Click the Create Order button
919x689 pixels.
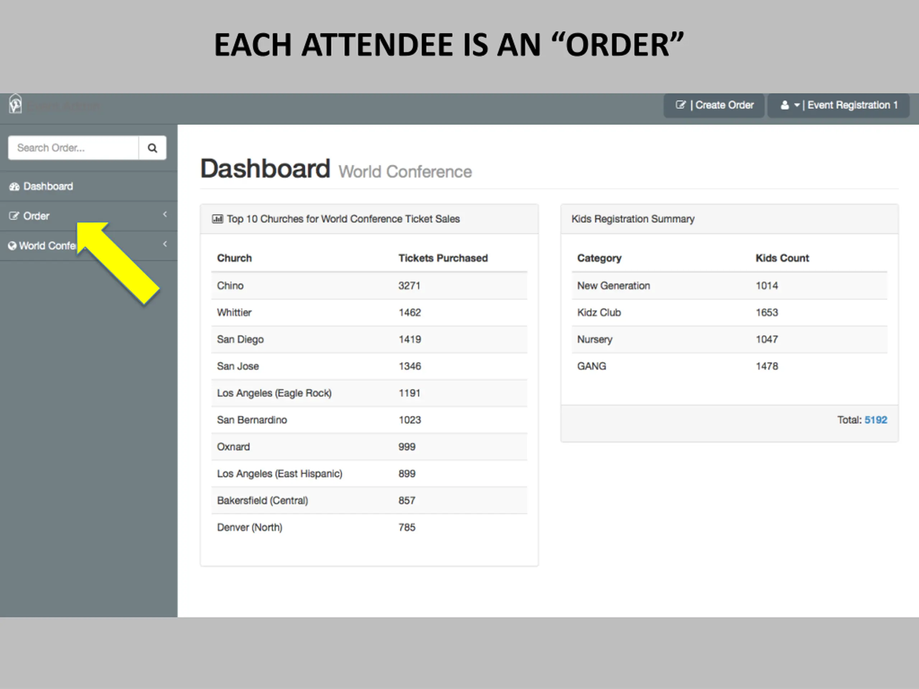pos(714,106)
